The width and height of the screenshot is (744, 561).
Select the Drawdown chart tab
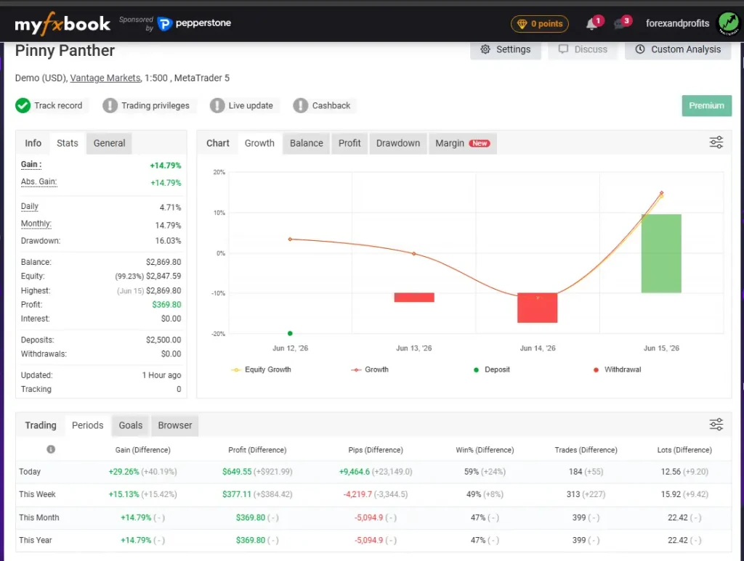tap(398, 143)
